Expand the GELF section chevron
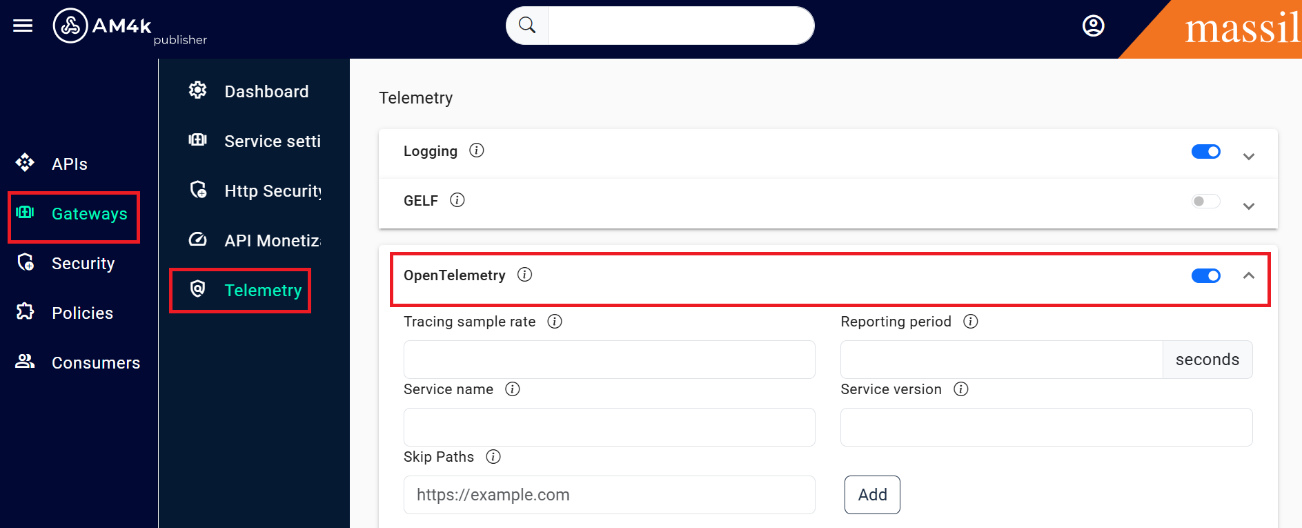 point(1248,206)
